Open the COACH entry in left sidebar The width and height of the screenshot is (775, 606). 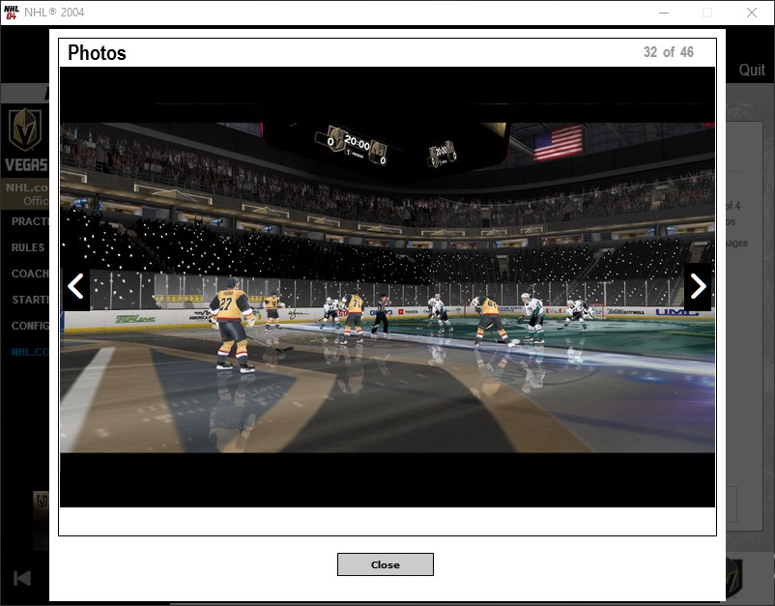point(30,274)
